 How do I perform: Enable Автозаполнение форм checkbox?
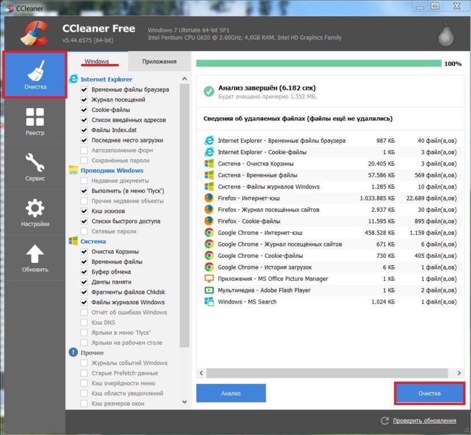pos(84,150)
